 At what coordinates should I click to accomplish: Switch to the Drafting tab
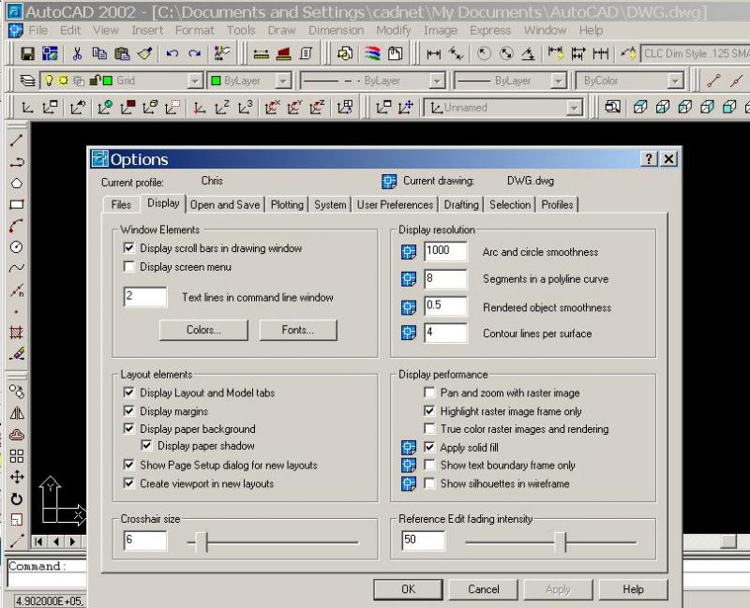coord(461,204)
